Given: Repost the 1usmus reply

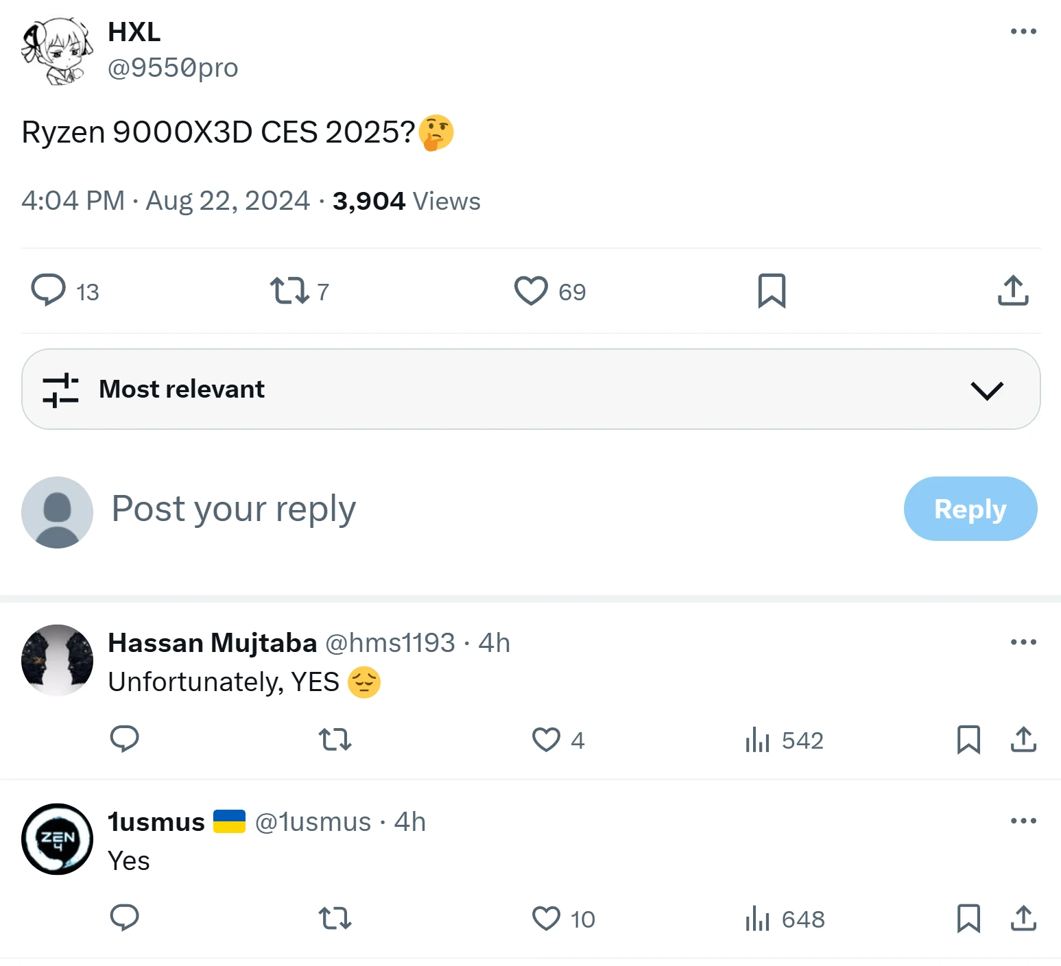Looking at the screenshot, I should click(x=335, y=919).
